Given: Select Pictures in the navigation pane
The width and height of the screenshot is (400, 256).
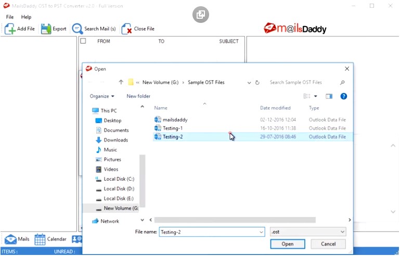Looking at the screenshot, I should pyautogui.click(x=112, y=159).
